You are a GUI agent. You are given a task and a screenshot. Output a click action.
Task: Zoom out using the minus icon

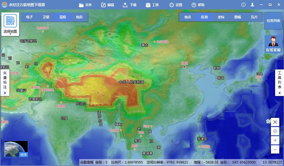[275, 150]
